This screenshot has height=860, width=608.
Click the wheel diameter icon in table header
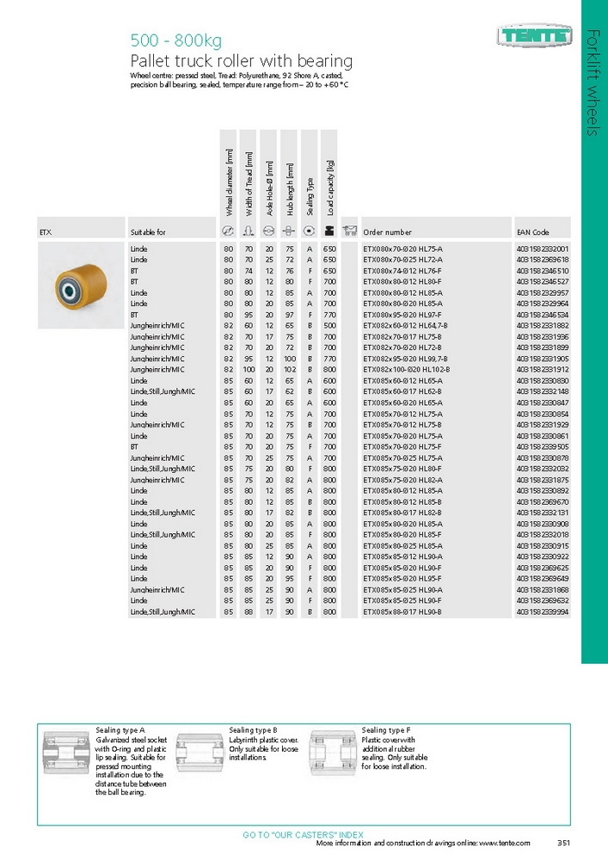click(x=228, y=231)
